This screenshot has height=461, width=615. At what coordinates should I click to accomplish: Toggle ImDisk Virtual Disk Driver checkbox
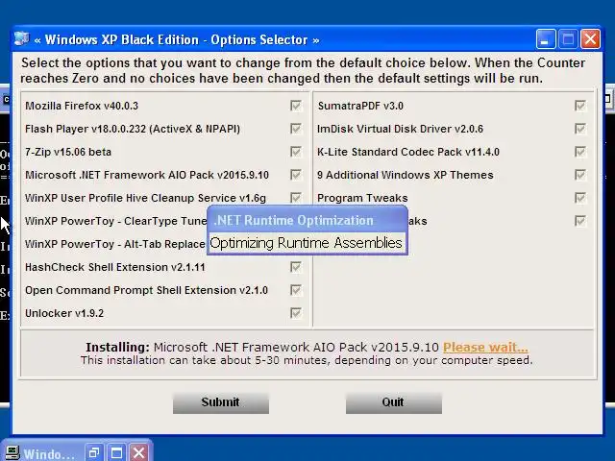[x=580, y=129]
